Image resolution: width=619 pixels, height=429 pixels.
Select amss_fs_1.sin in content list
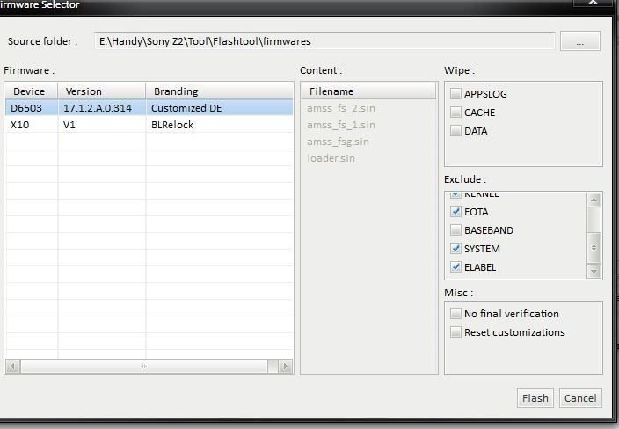coord(341,125)
